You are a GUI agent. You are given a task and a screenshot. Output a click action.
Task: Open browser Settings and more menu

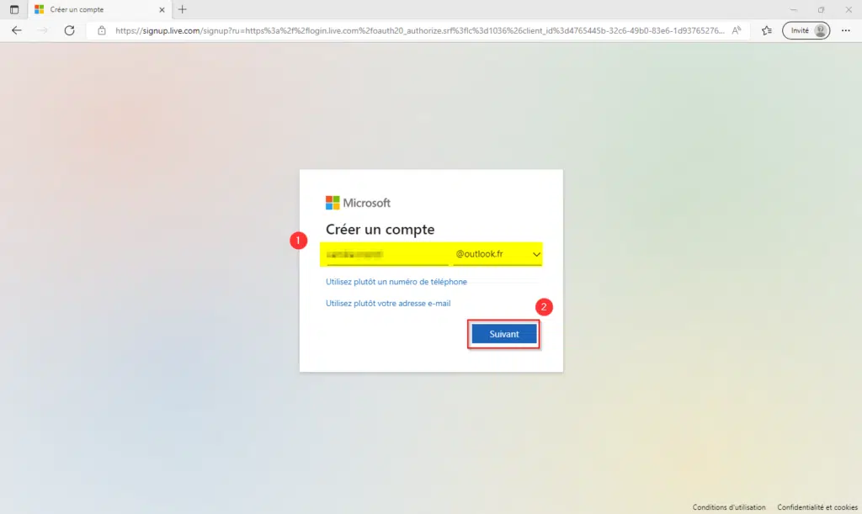click(x=845, y=31)
